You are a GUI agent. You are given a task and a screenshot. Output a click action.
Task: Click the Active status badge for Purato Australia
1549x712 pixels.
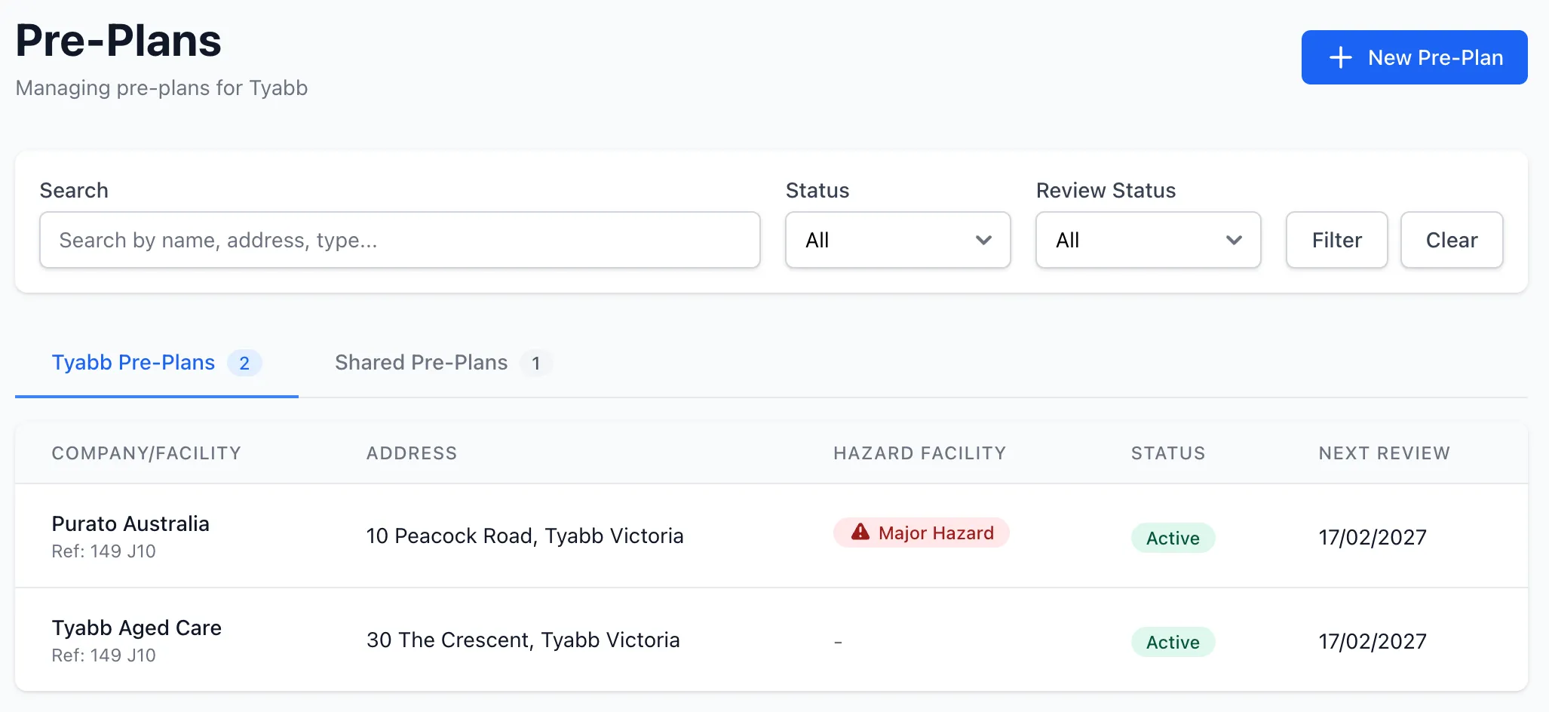click(x=1173, y=538)
